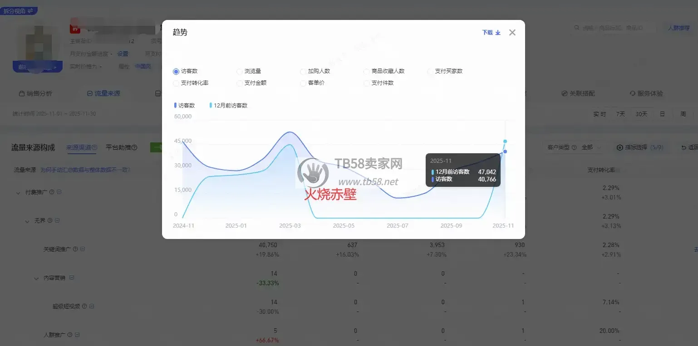
Task: Open the 流量来源 tab
Action: [103, 93]
